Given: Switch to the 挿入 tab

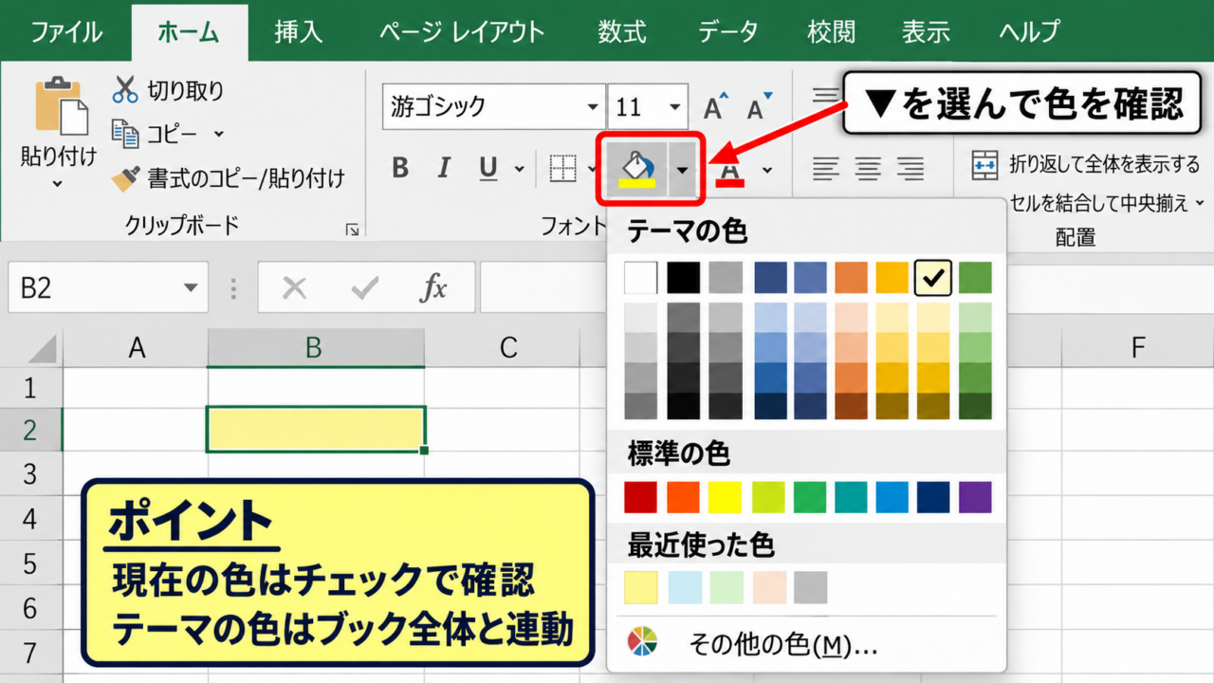Looking at the screenshot, I should [x=299, y=31].
